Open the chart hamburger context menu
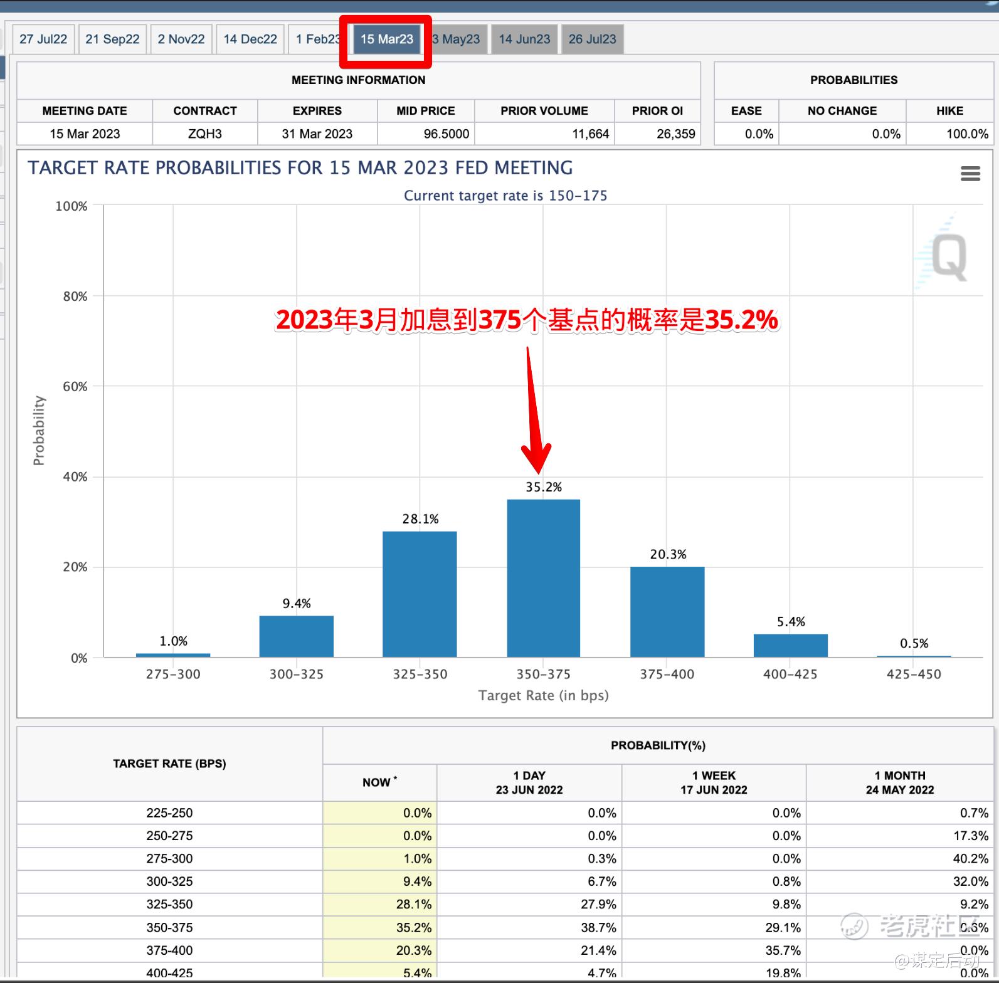Viewport: 999px width, 983px height. point(970,174)
